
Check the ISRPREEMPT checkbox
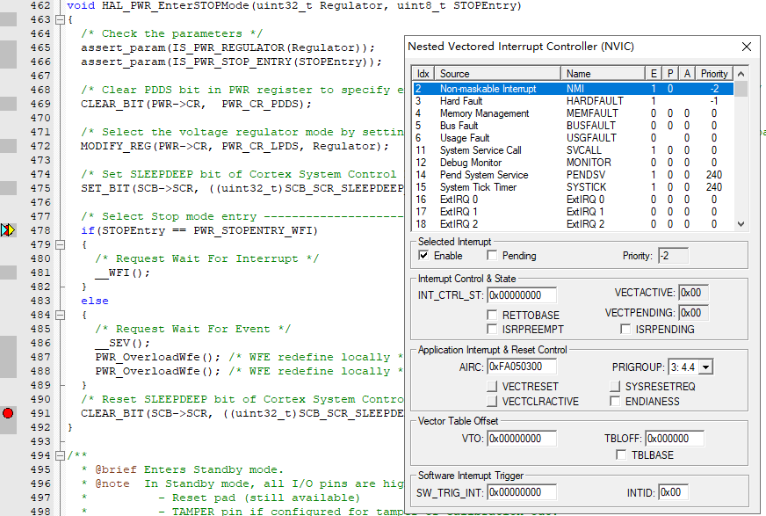(x=492, y=330)
